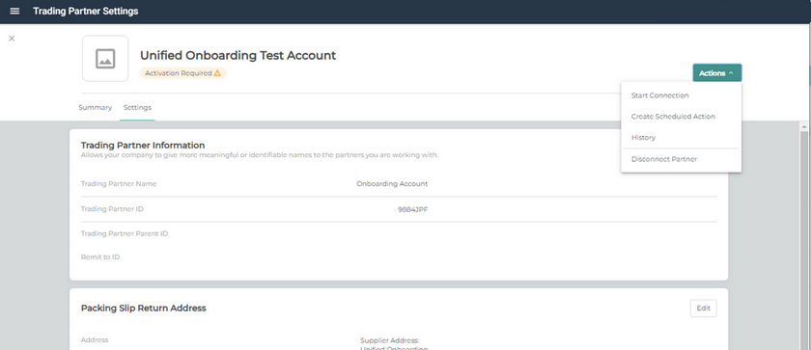This screenshot has width=811, height=350.
Task: Click the scrollbar up arrow
Action: click(804, 126)
